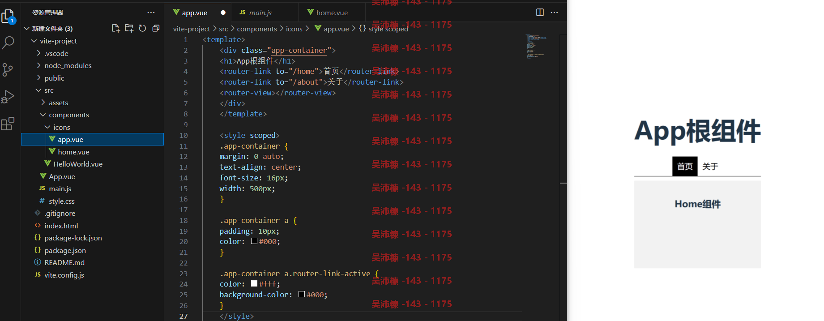Open style.css in the explorer

tap(93, 201)
